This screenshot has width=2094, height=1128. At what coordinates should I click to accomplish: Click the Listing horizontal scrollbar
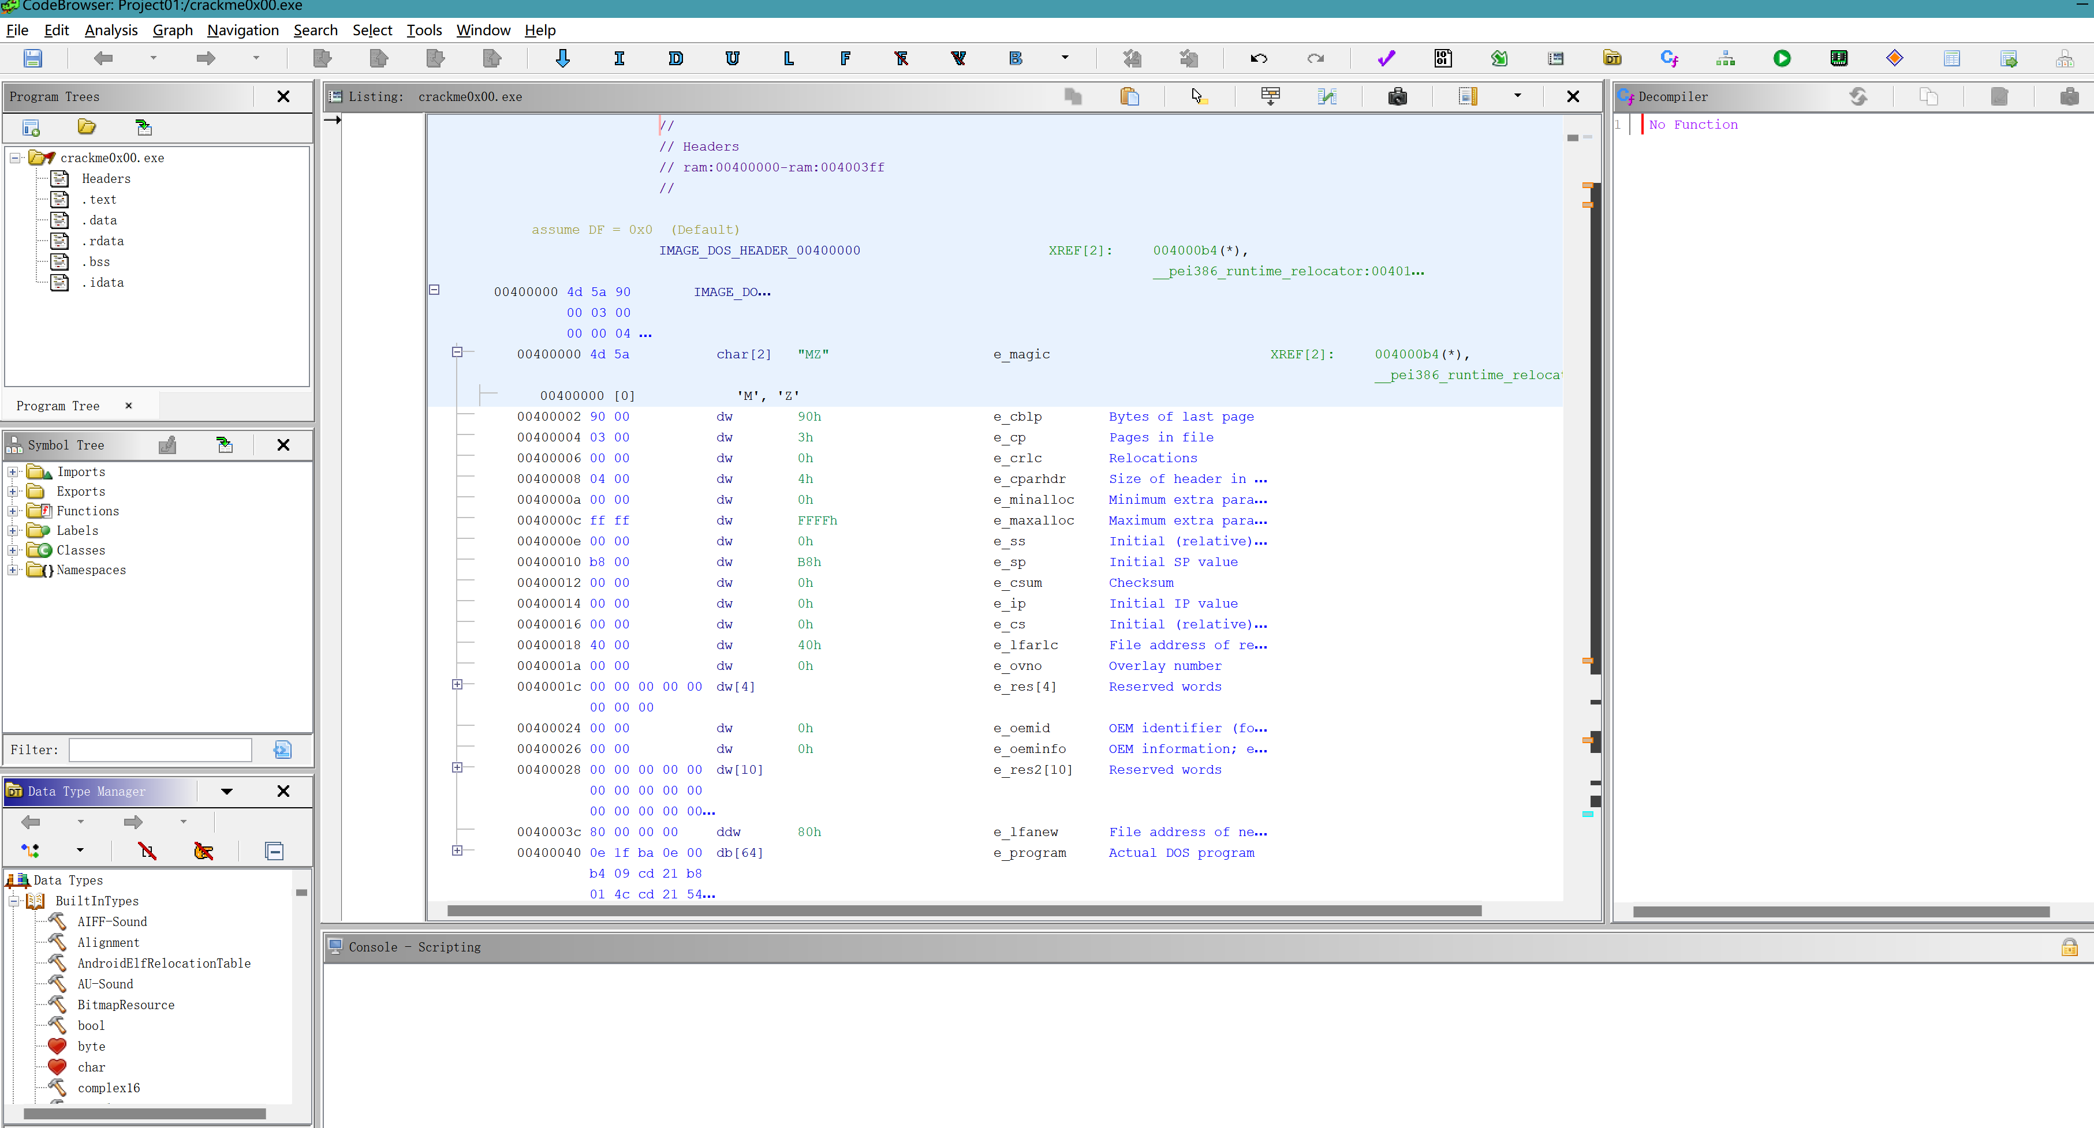coord(964,911)
